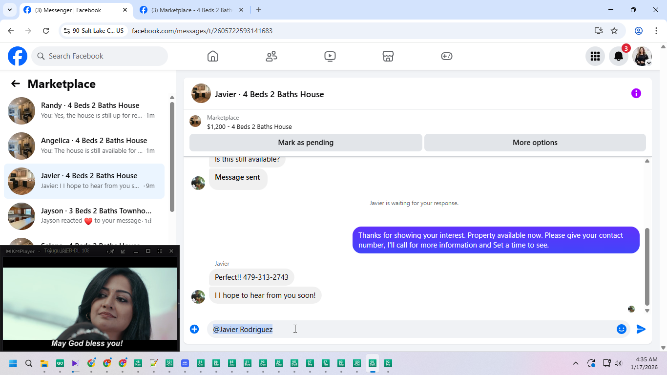The width and height of the screenshot is (667, 375).
Task: Open the Windows Start button
Action: (13, 363)
